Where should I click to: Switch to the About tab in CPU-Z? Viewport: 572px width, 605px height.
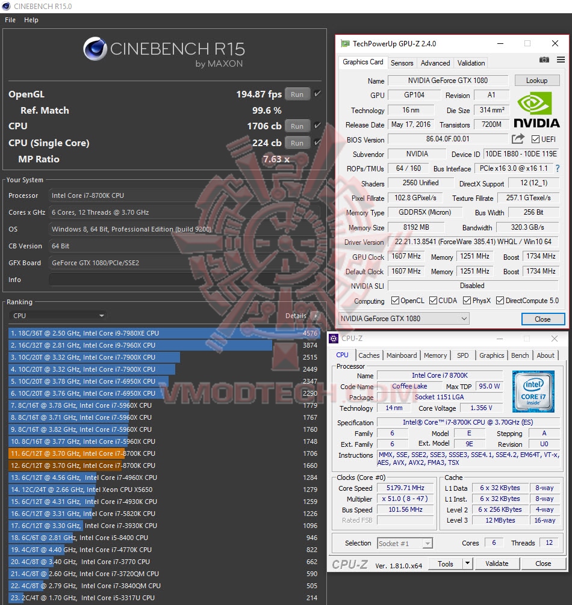coord(546,355)
